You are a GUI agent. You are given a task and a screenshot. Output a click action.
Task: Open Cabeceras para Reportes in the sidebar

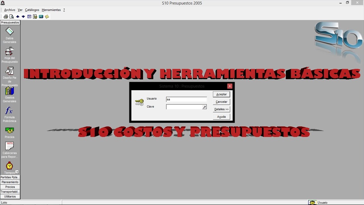click(x=10, y=150)
